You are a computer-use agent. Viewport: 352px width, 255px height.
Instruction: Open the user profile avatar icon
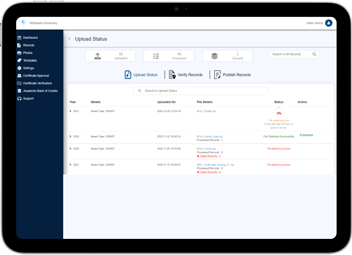(328, 23)
